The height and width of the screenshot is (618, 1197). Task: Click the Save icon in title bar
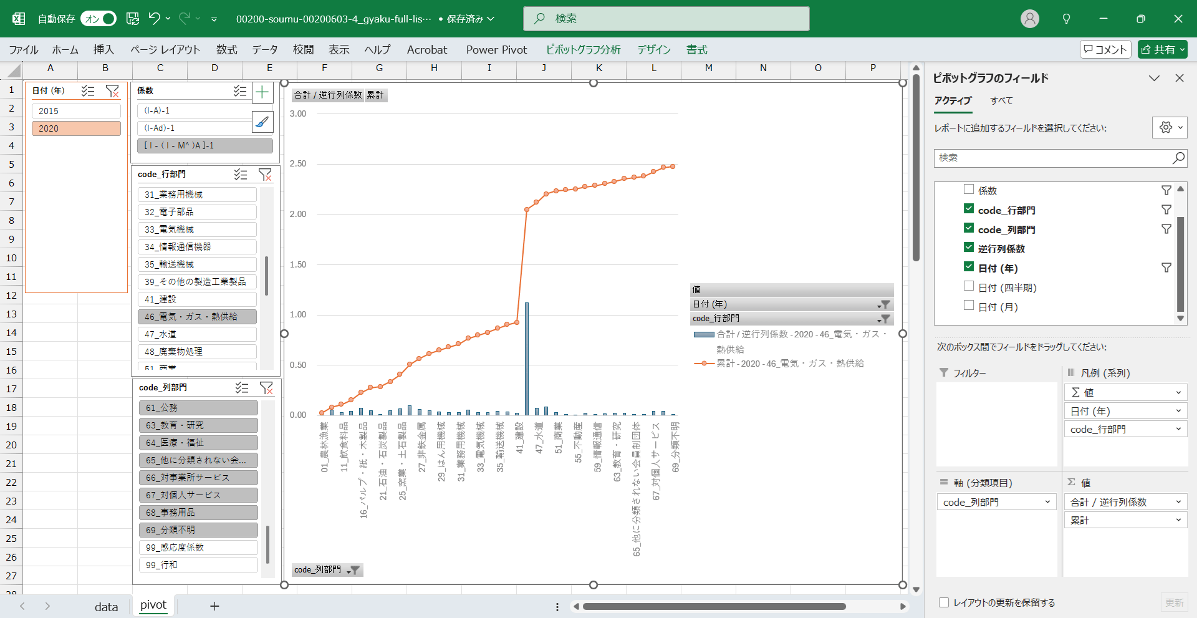[132, 19]
